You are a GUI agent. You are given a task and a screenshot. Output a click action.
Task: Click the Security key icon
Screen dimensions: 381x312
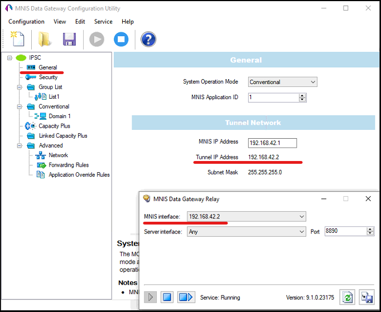pyautogui.click(x=31, y=77)
